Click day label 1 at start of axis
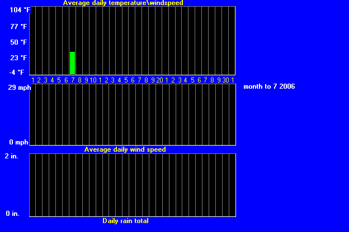 (x=33, y=80)
